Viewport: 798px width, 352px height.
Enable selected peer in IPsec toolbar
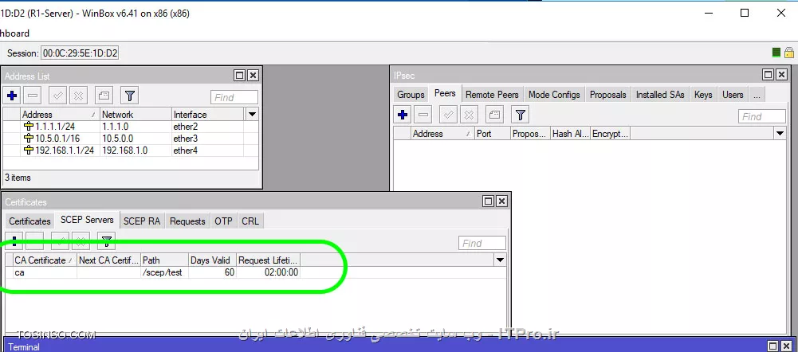pos(448,115)
